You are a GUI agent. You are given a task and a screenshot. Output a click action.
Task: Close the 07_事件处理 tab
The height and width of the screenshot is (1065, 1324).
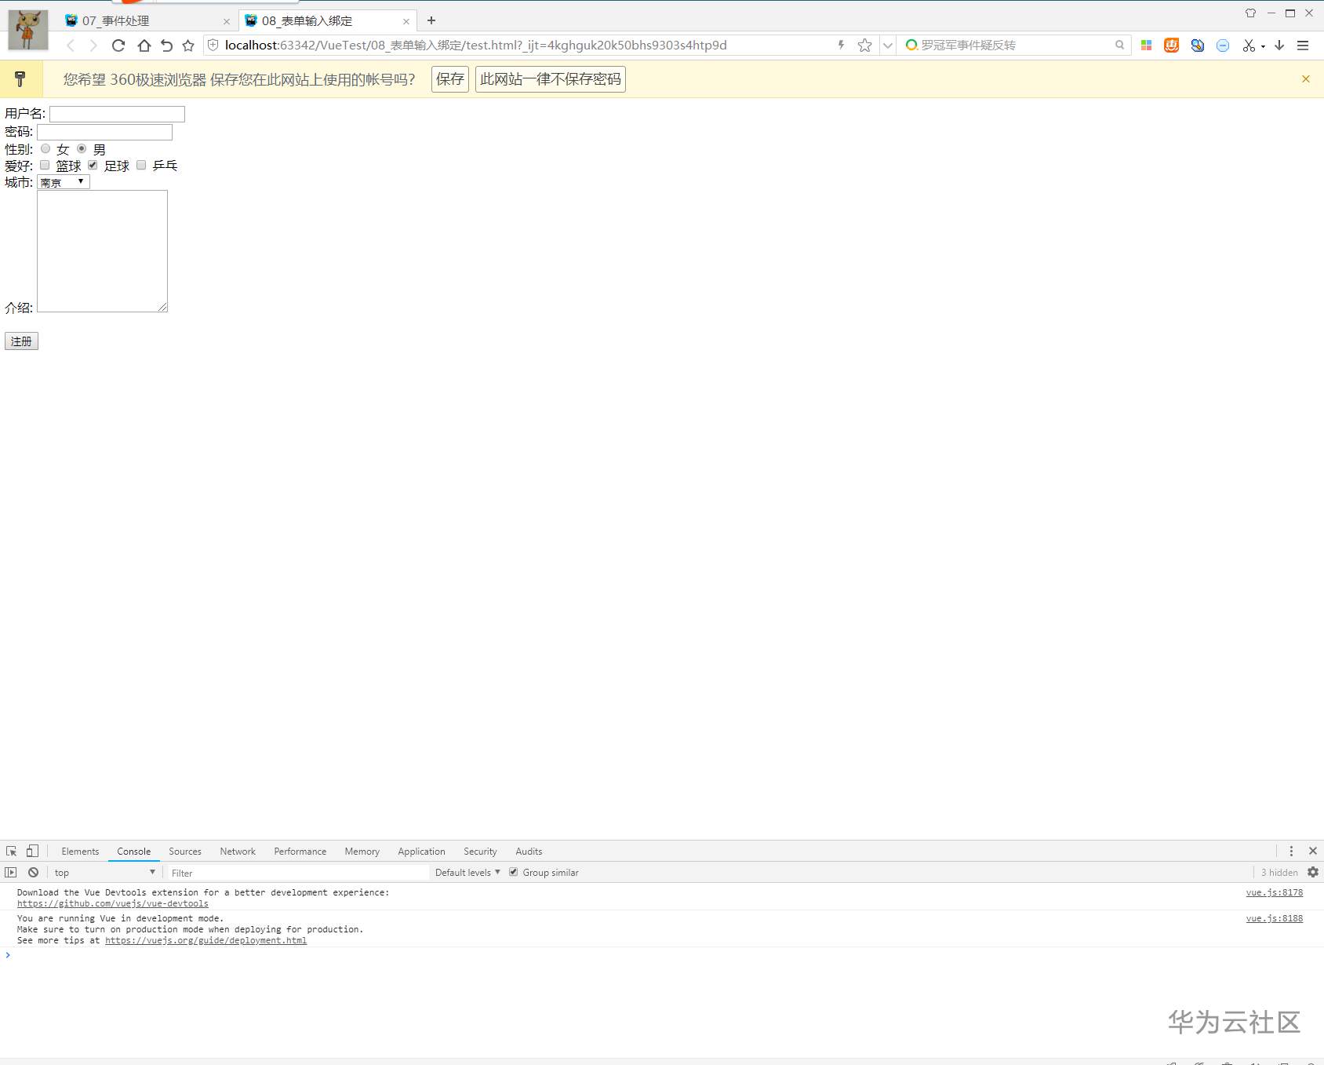(x=227, y=21)
